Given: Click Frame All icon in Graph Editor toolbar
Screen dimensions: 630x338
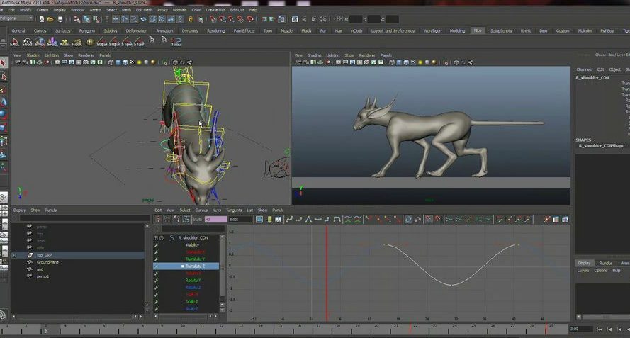Looking at the screenshot, I should pyautogui.click(x=259, y=220).
